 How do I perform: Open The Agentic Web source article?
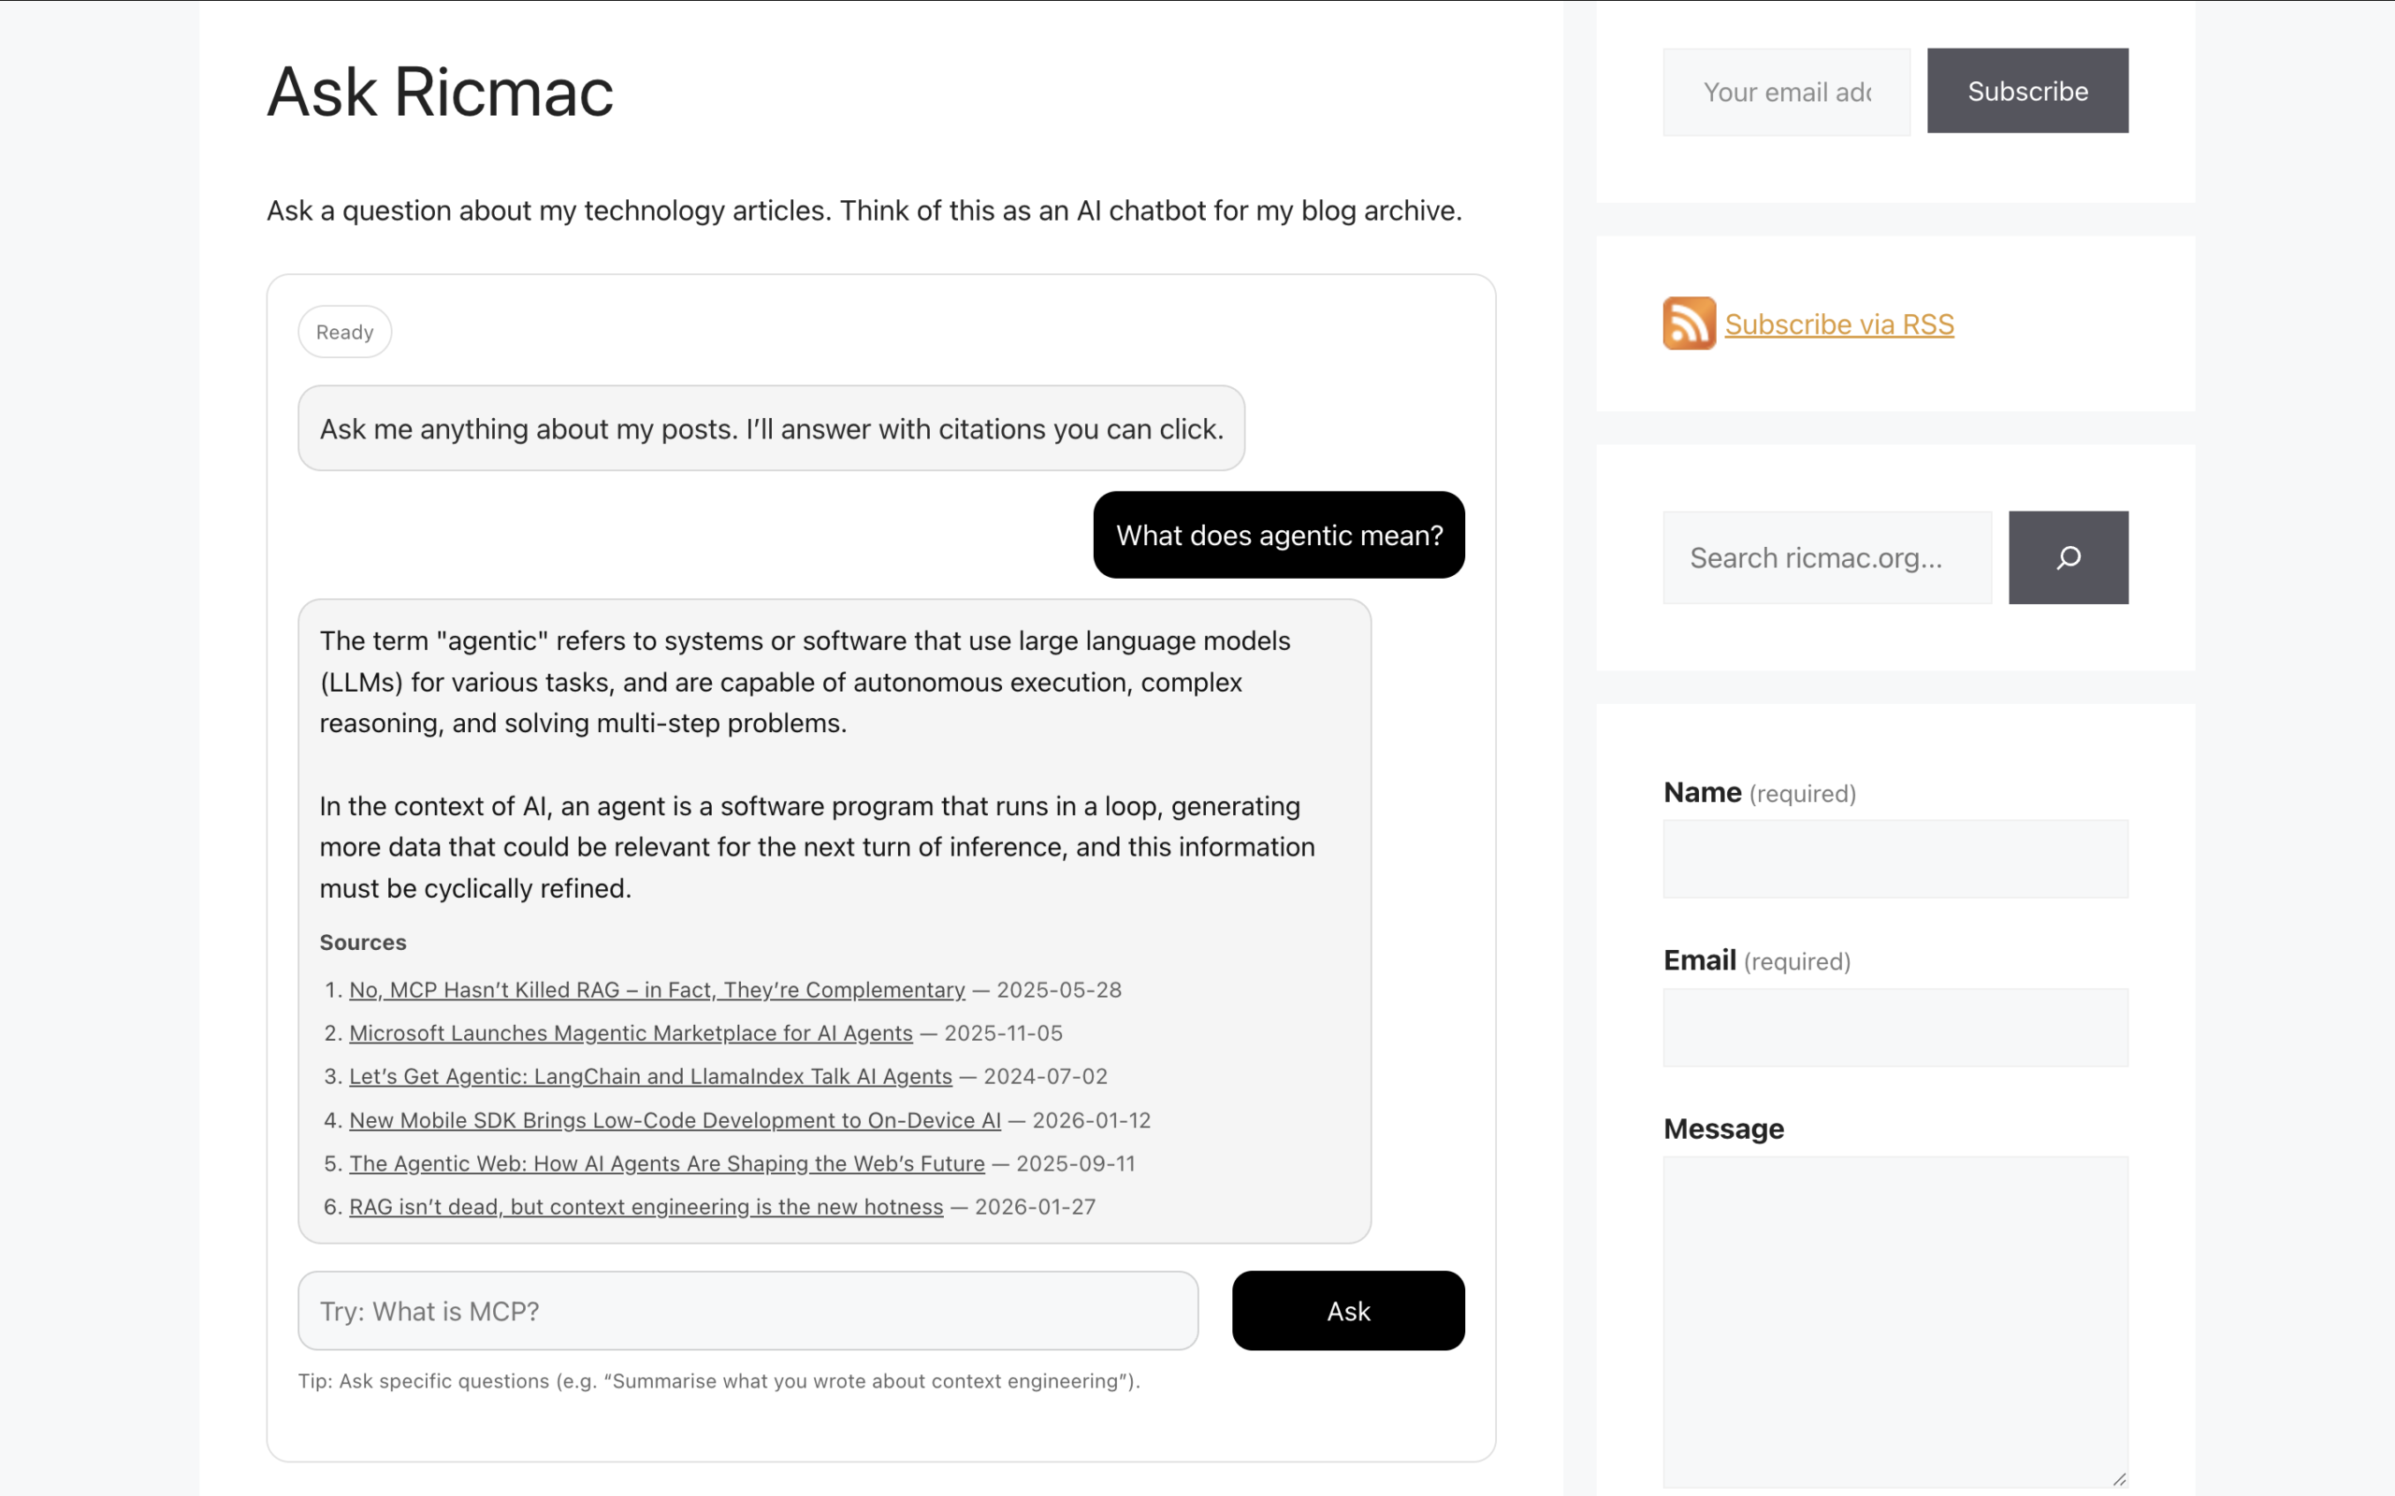[666, 1162]
